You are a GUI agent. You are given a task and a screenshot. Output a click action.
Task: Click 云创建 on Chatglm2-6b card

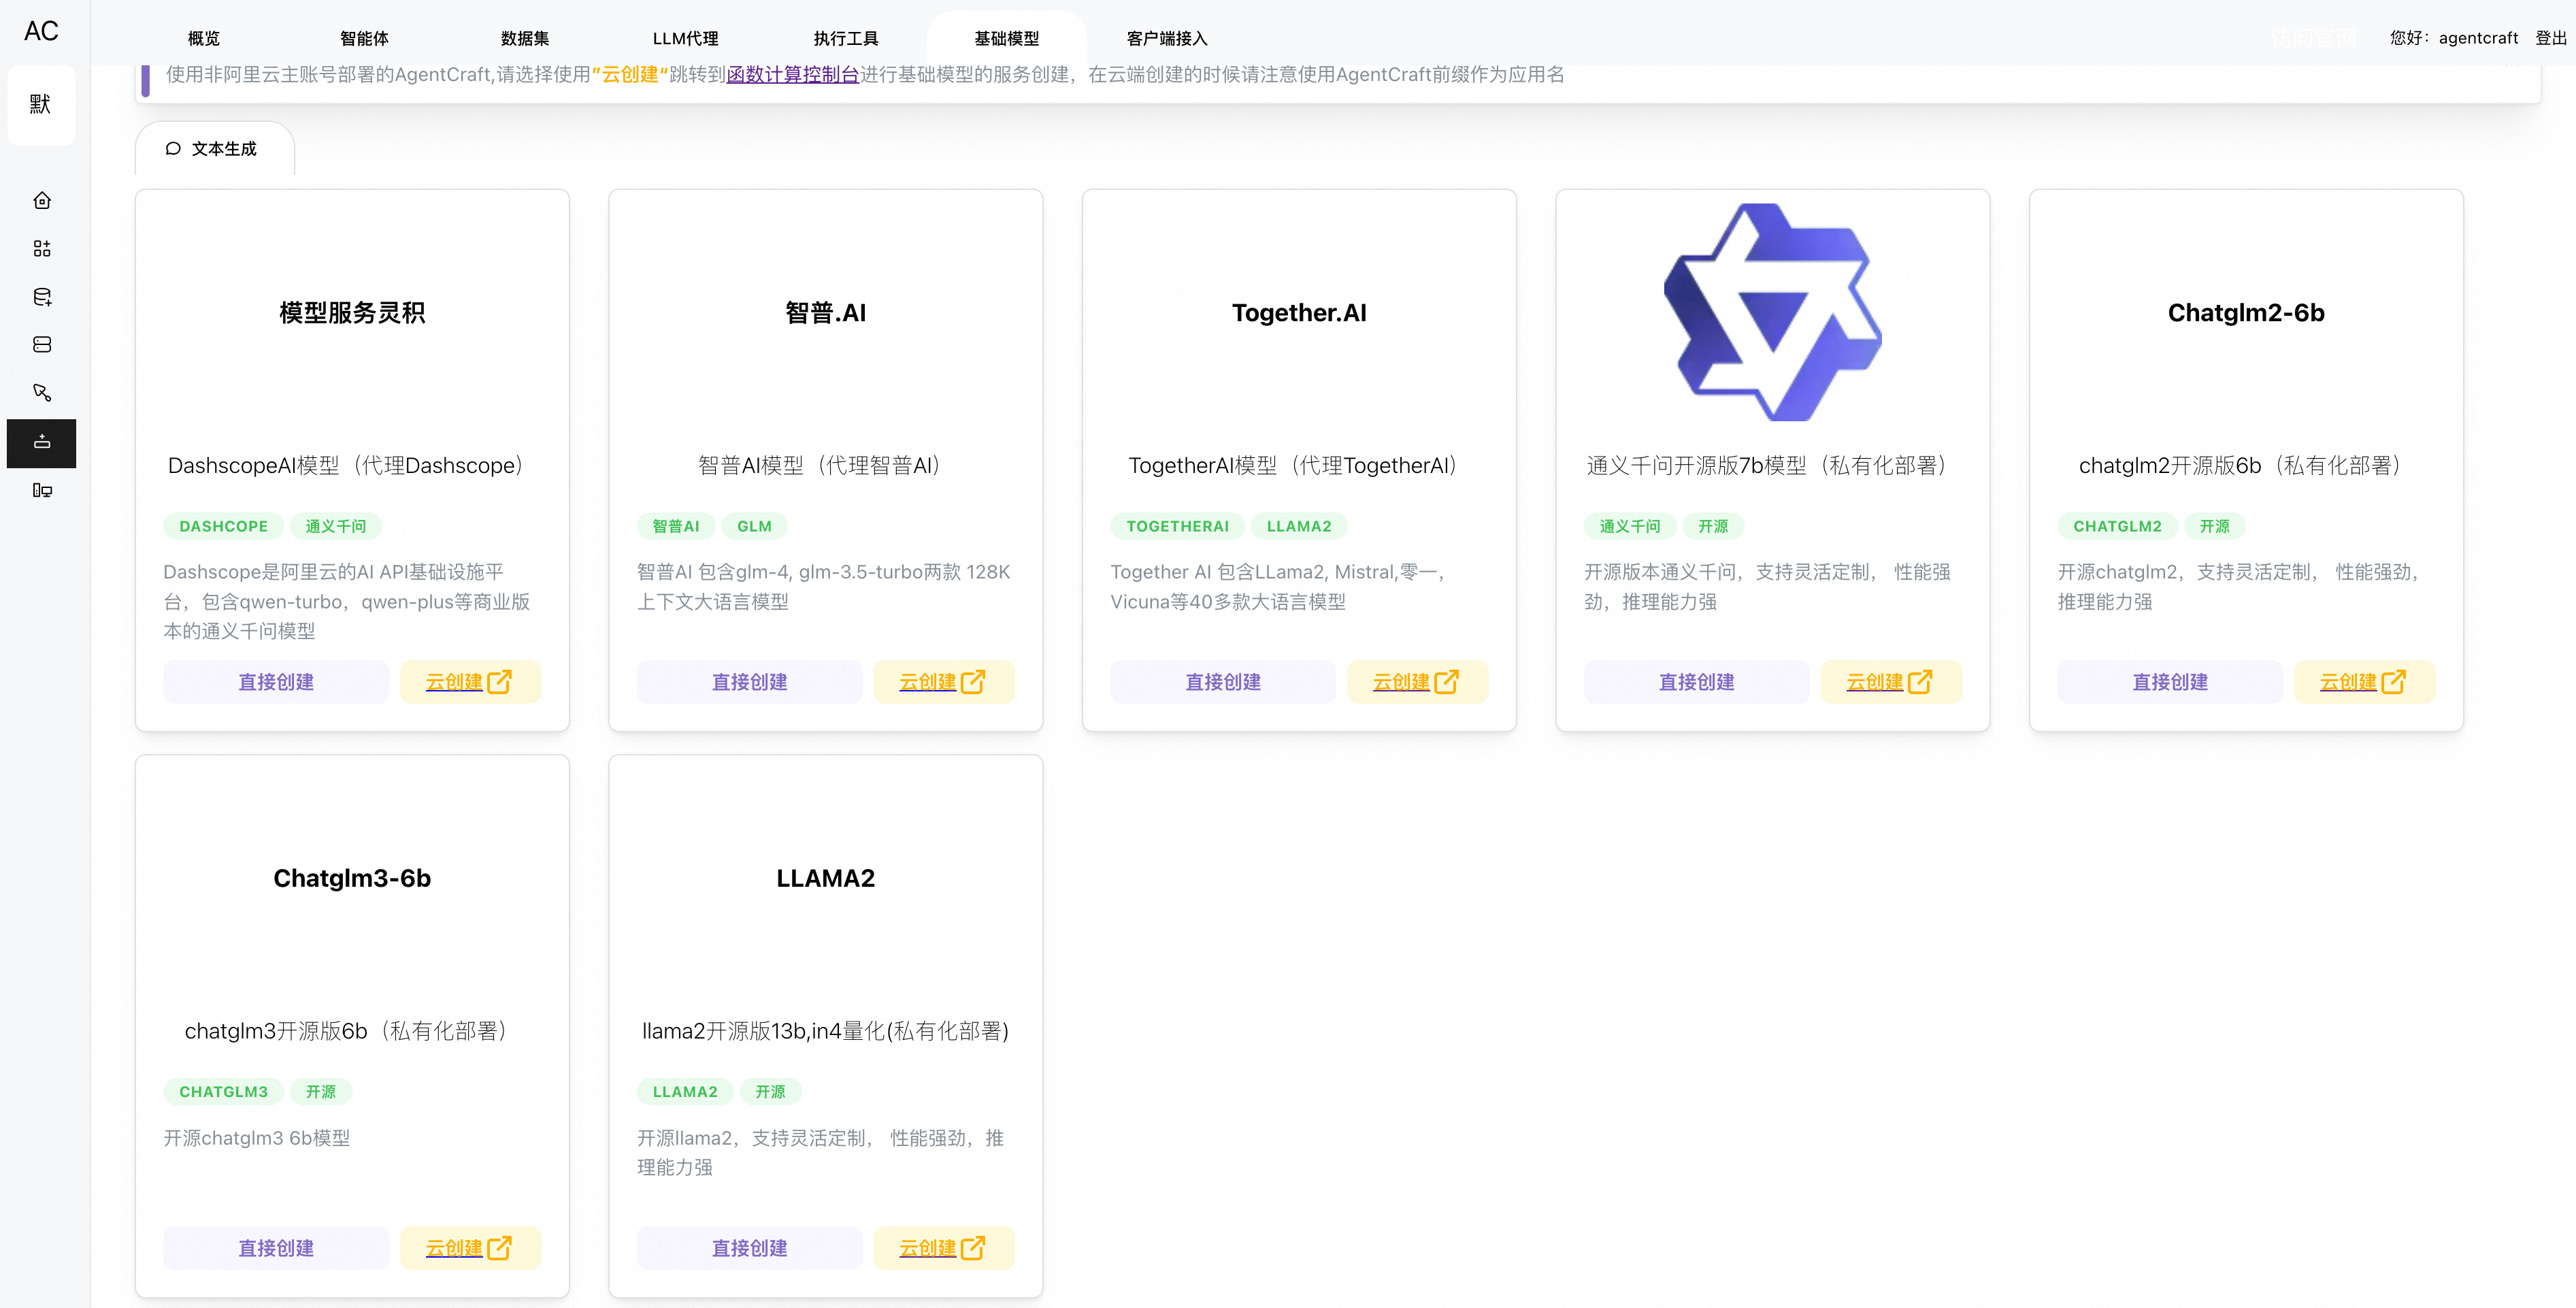click(2364, 682)
